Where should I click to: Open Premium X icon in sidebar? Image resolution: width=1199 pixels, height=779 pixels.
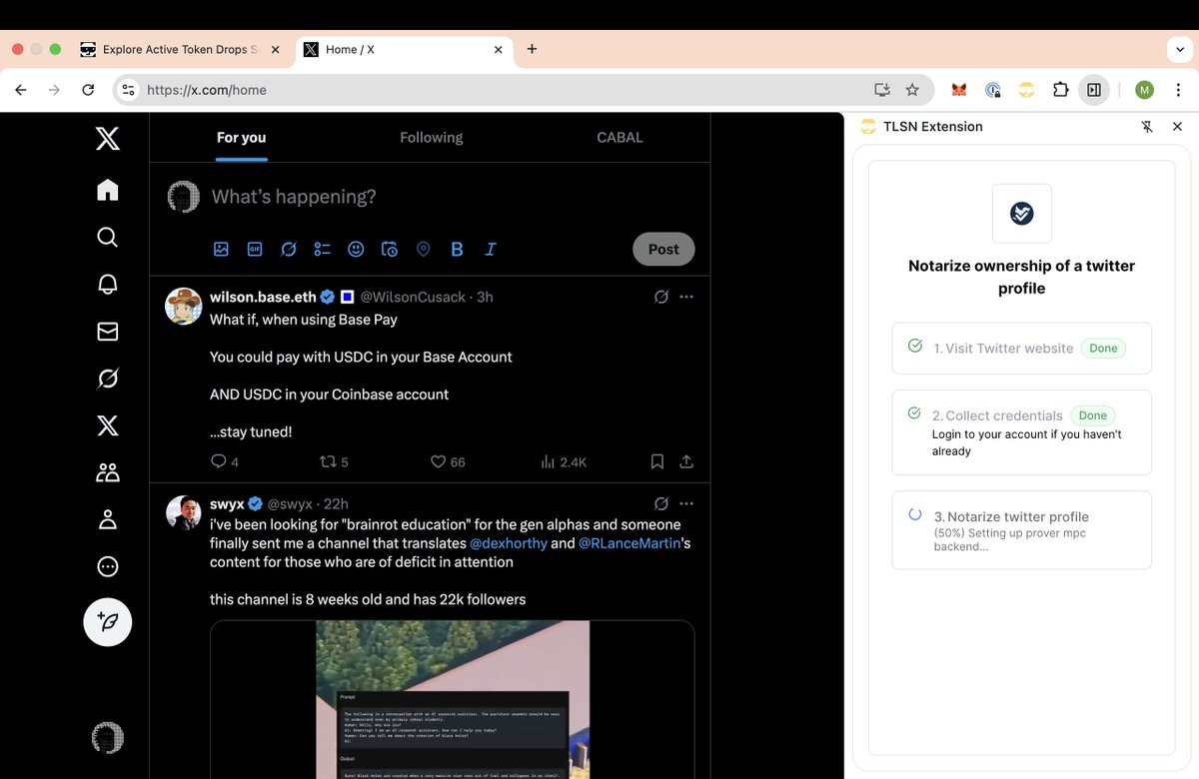(x=108, y=425)
